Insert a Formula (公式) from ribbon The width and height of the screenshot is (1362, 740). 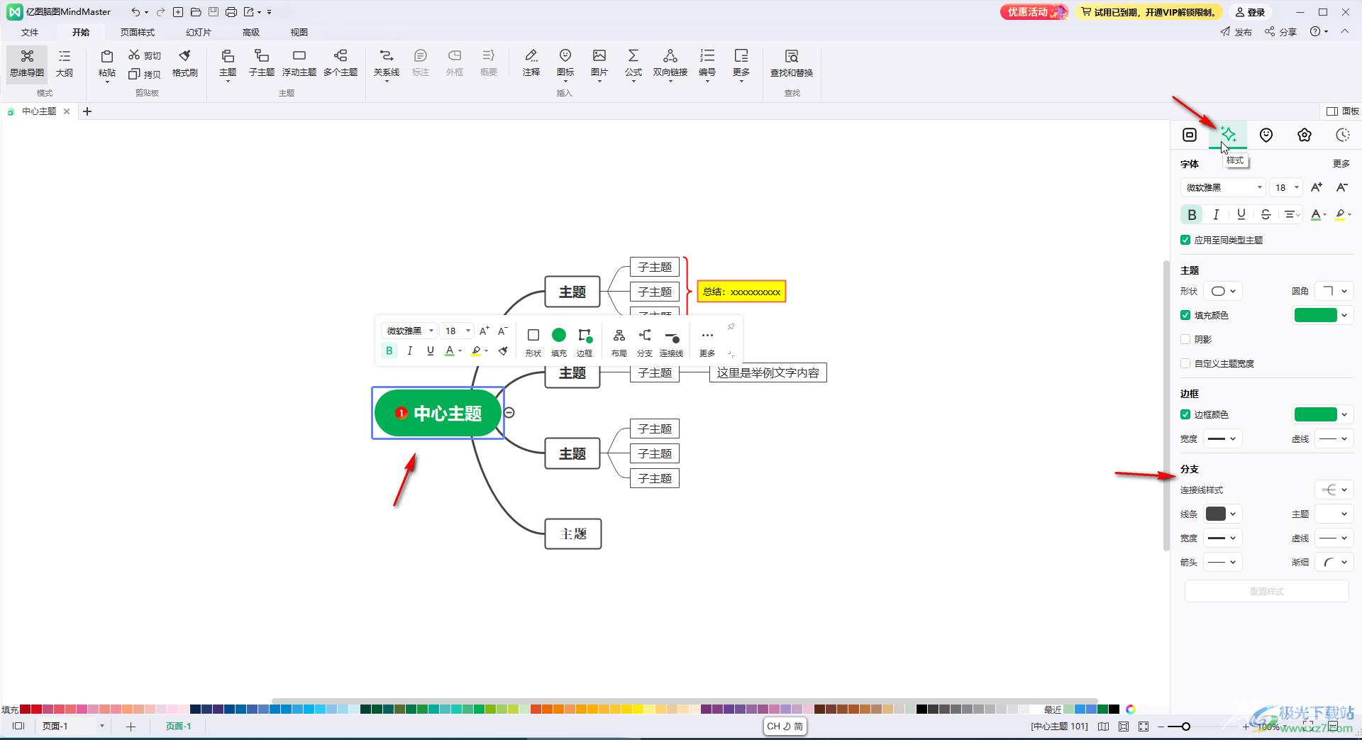point(633,62)
